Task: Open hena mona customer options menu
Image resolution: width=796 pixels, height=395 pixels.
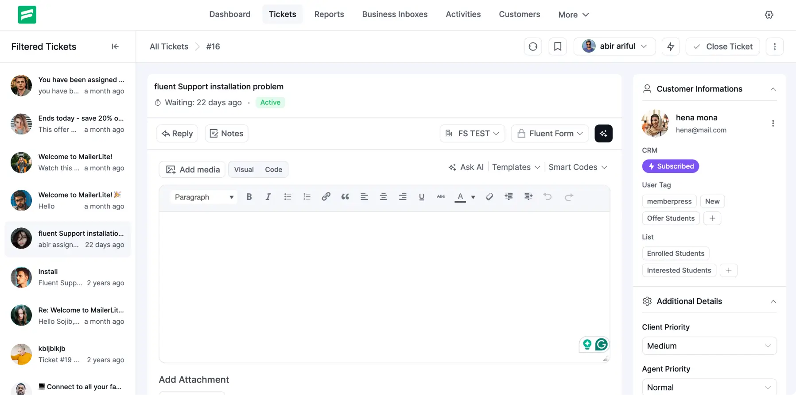Action: (x=773, y=123)
